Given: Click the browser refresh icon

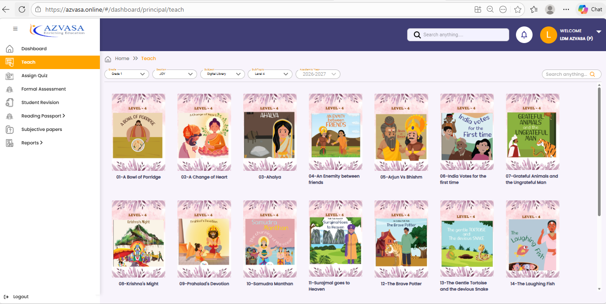Looking at the screenshot, I should (22, 9).
